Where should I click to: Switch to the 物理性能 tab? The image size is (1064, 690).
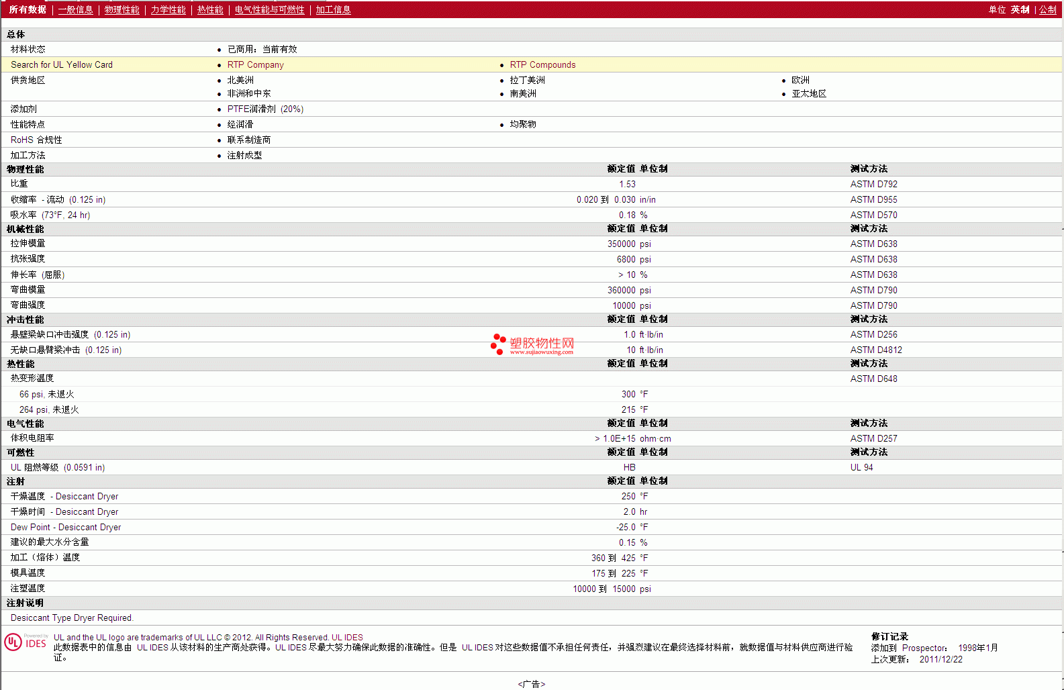122,9
